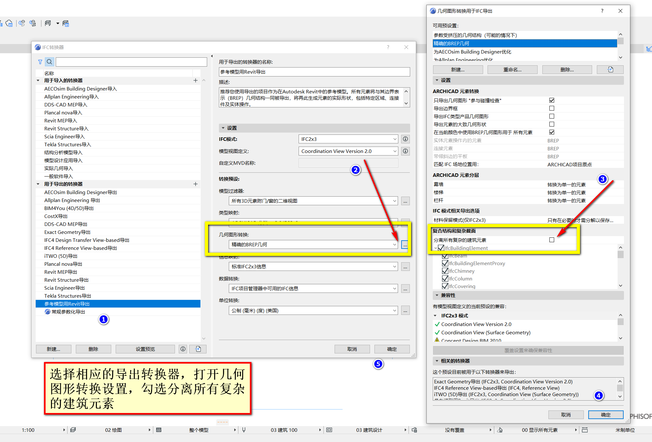Viewport: 652px width, 442px height.
Task: Select Revit Structure导出 translator
Action: click(x=66, y=280)
